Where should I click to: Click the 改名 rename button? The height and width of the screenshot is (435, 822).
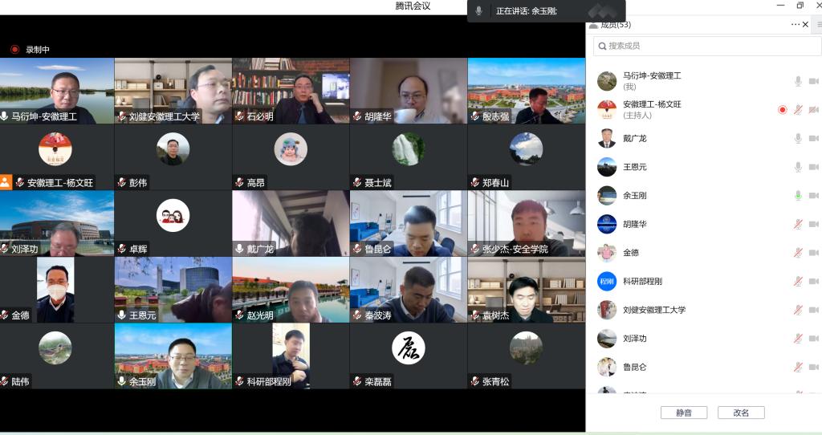click(x=741, y=413)
